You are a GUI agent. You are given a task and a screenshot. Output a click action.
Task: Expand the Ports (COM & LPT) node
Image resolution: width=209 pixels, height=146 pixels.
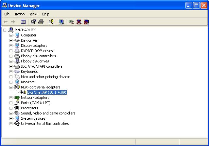11,103
